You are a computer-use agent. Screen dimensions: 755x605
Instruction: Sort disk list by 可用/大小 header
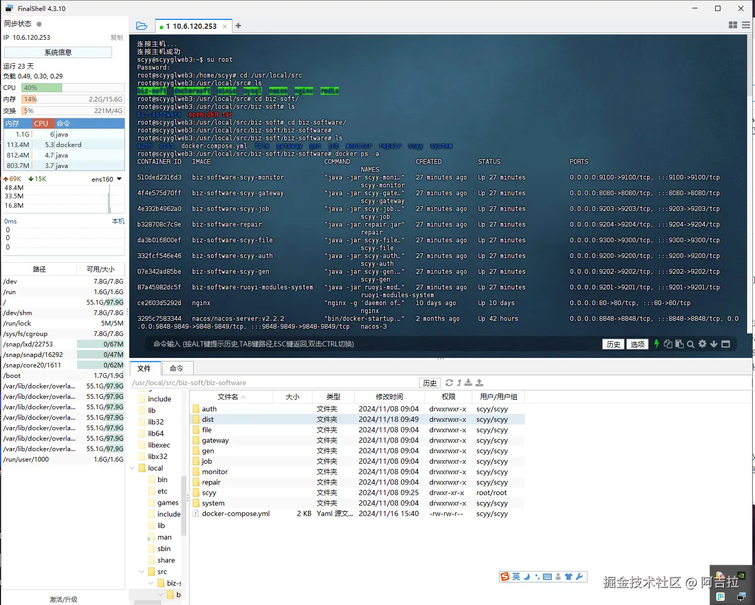pyautogui.click(x=101, y=269)
